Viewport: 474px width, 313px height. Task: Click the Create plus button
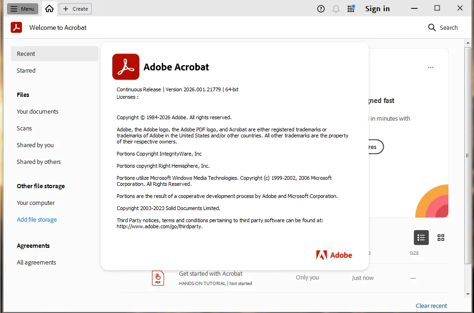click(76, 9)
